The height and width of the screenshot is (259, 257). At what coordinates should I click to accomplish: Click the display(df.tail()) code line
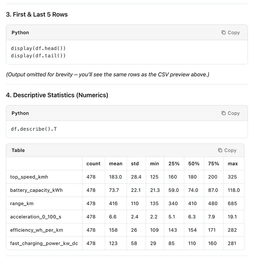[x=38, y=56]
